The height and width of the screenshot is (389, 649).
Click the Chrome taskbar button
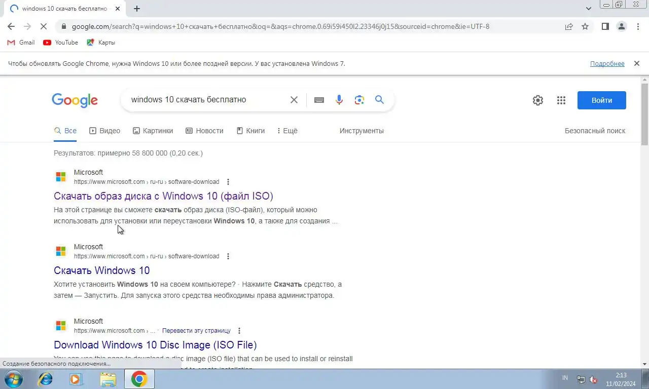[x=139, y=379]
